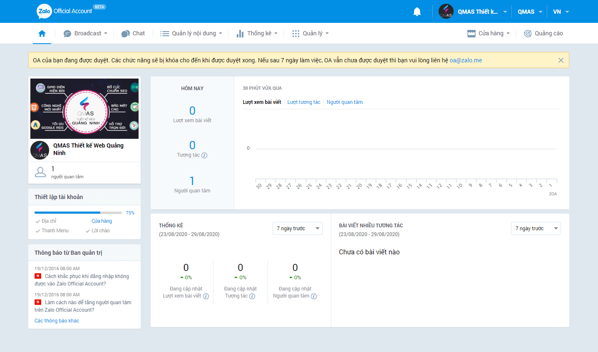Screen dimensions: 598x352
Task: Click info icon next to Người quan tâm stats
Action: click(314, 296)
